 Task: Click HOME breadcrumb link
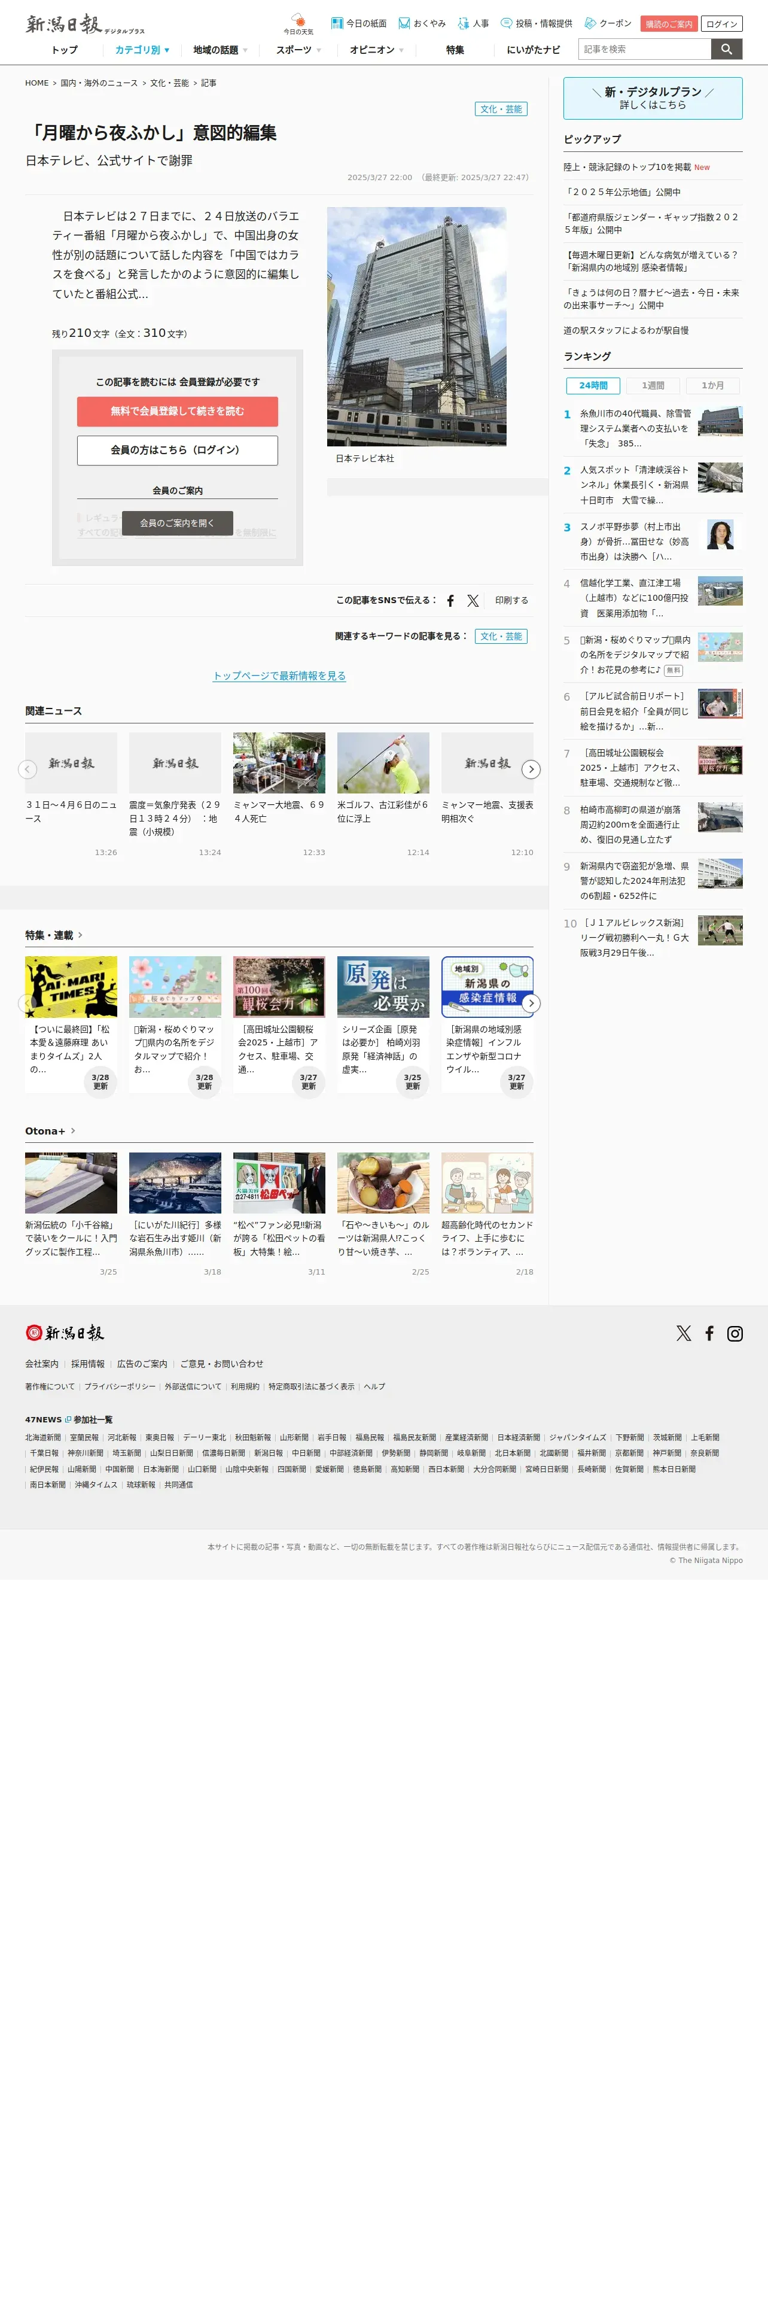point(36,83)
